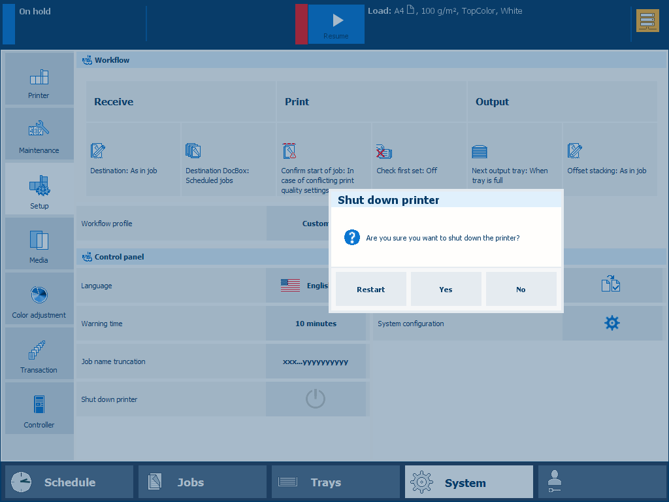
Task: Click the Language label
Action: (x=97, y=286)
